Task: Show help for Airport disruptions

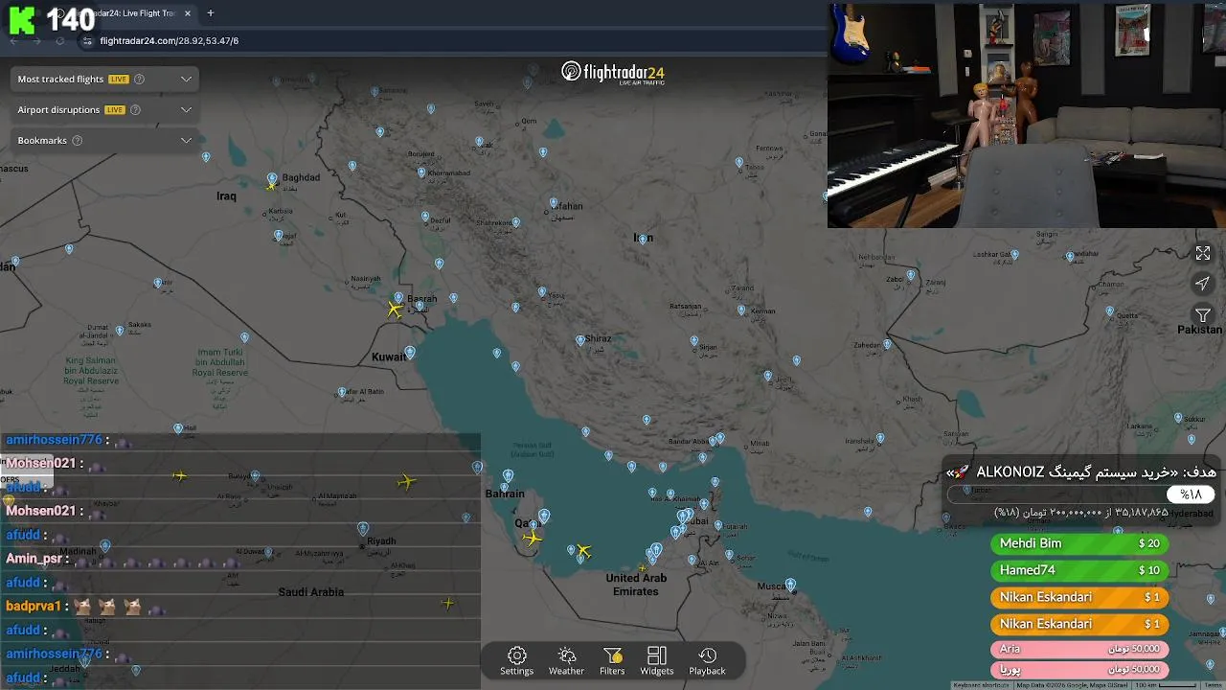Action: click(135, 109)
